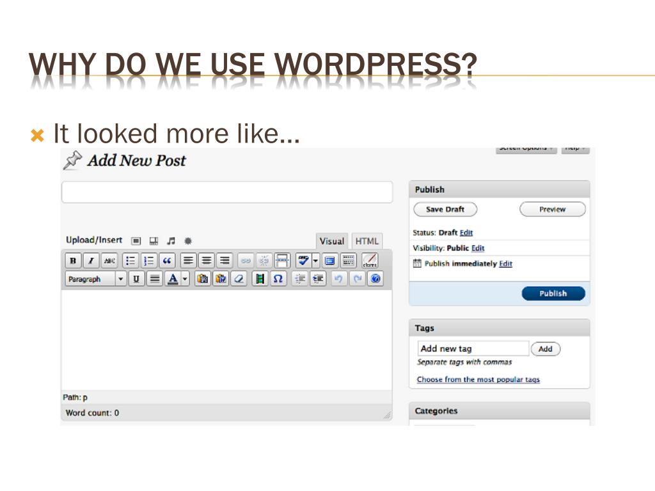Viewport: 655px width, 491px height.
Task: Edit the Publish immediately schedule
Action: [x=505, y=264]
